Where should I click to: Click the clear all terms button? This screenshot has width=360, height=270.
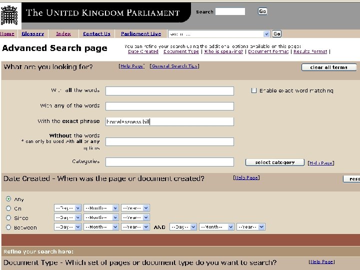point(329,67)
